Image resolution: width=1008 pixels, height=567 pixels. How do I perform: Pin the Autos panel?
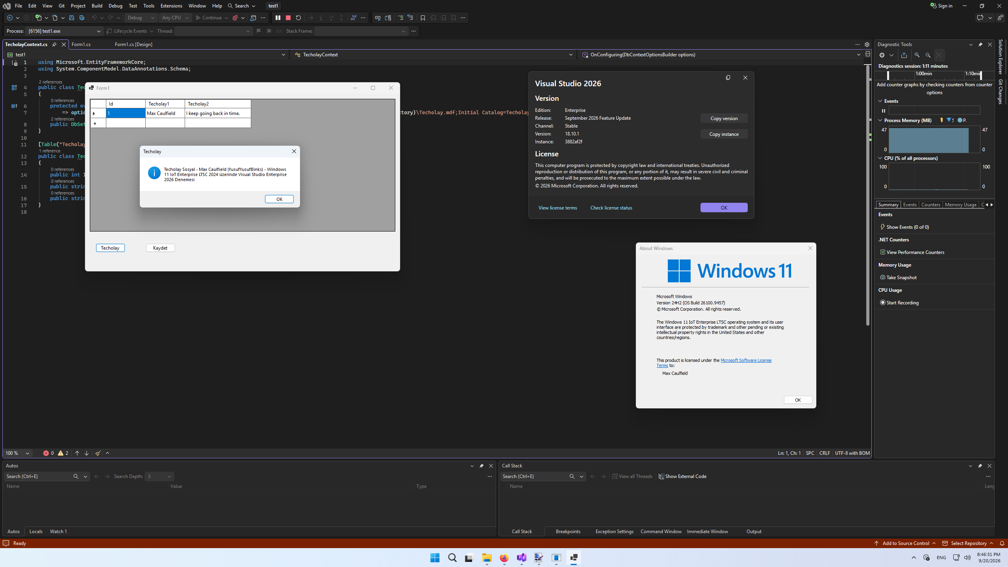[x=482, y=466]
